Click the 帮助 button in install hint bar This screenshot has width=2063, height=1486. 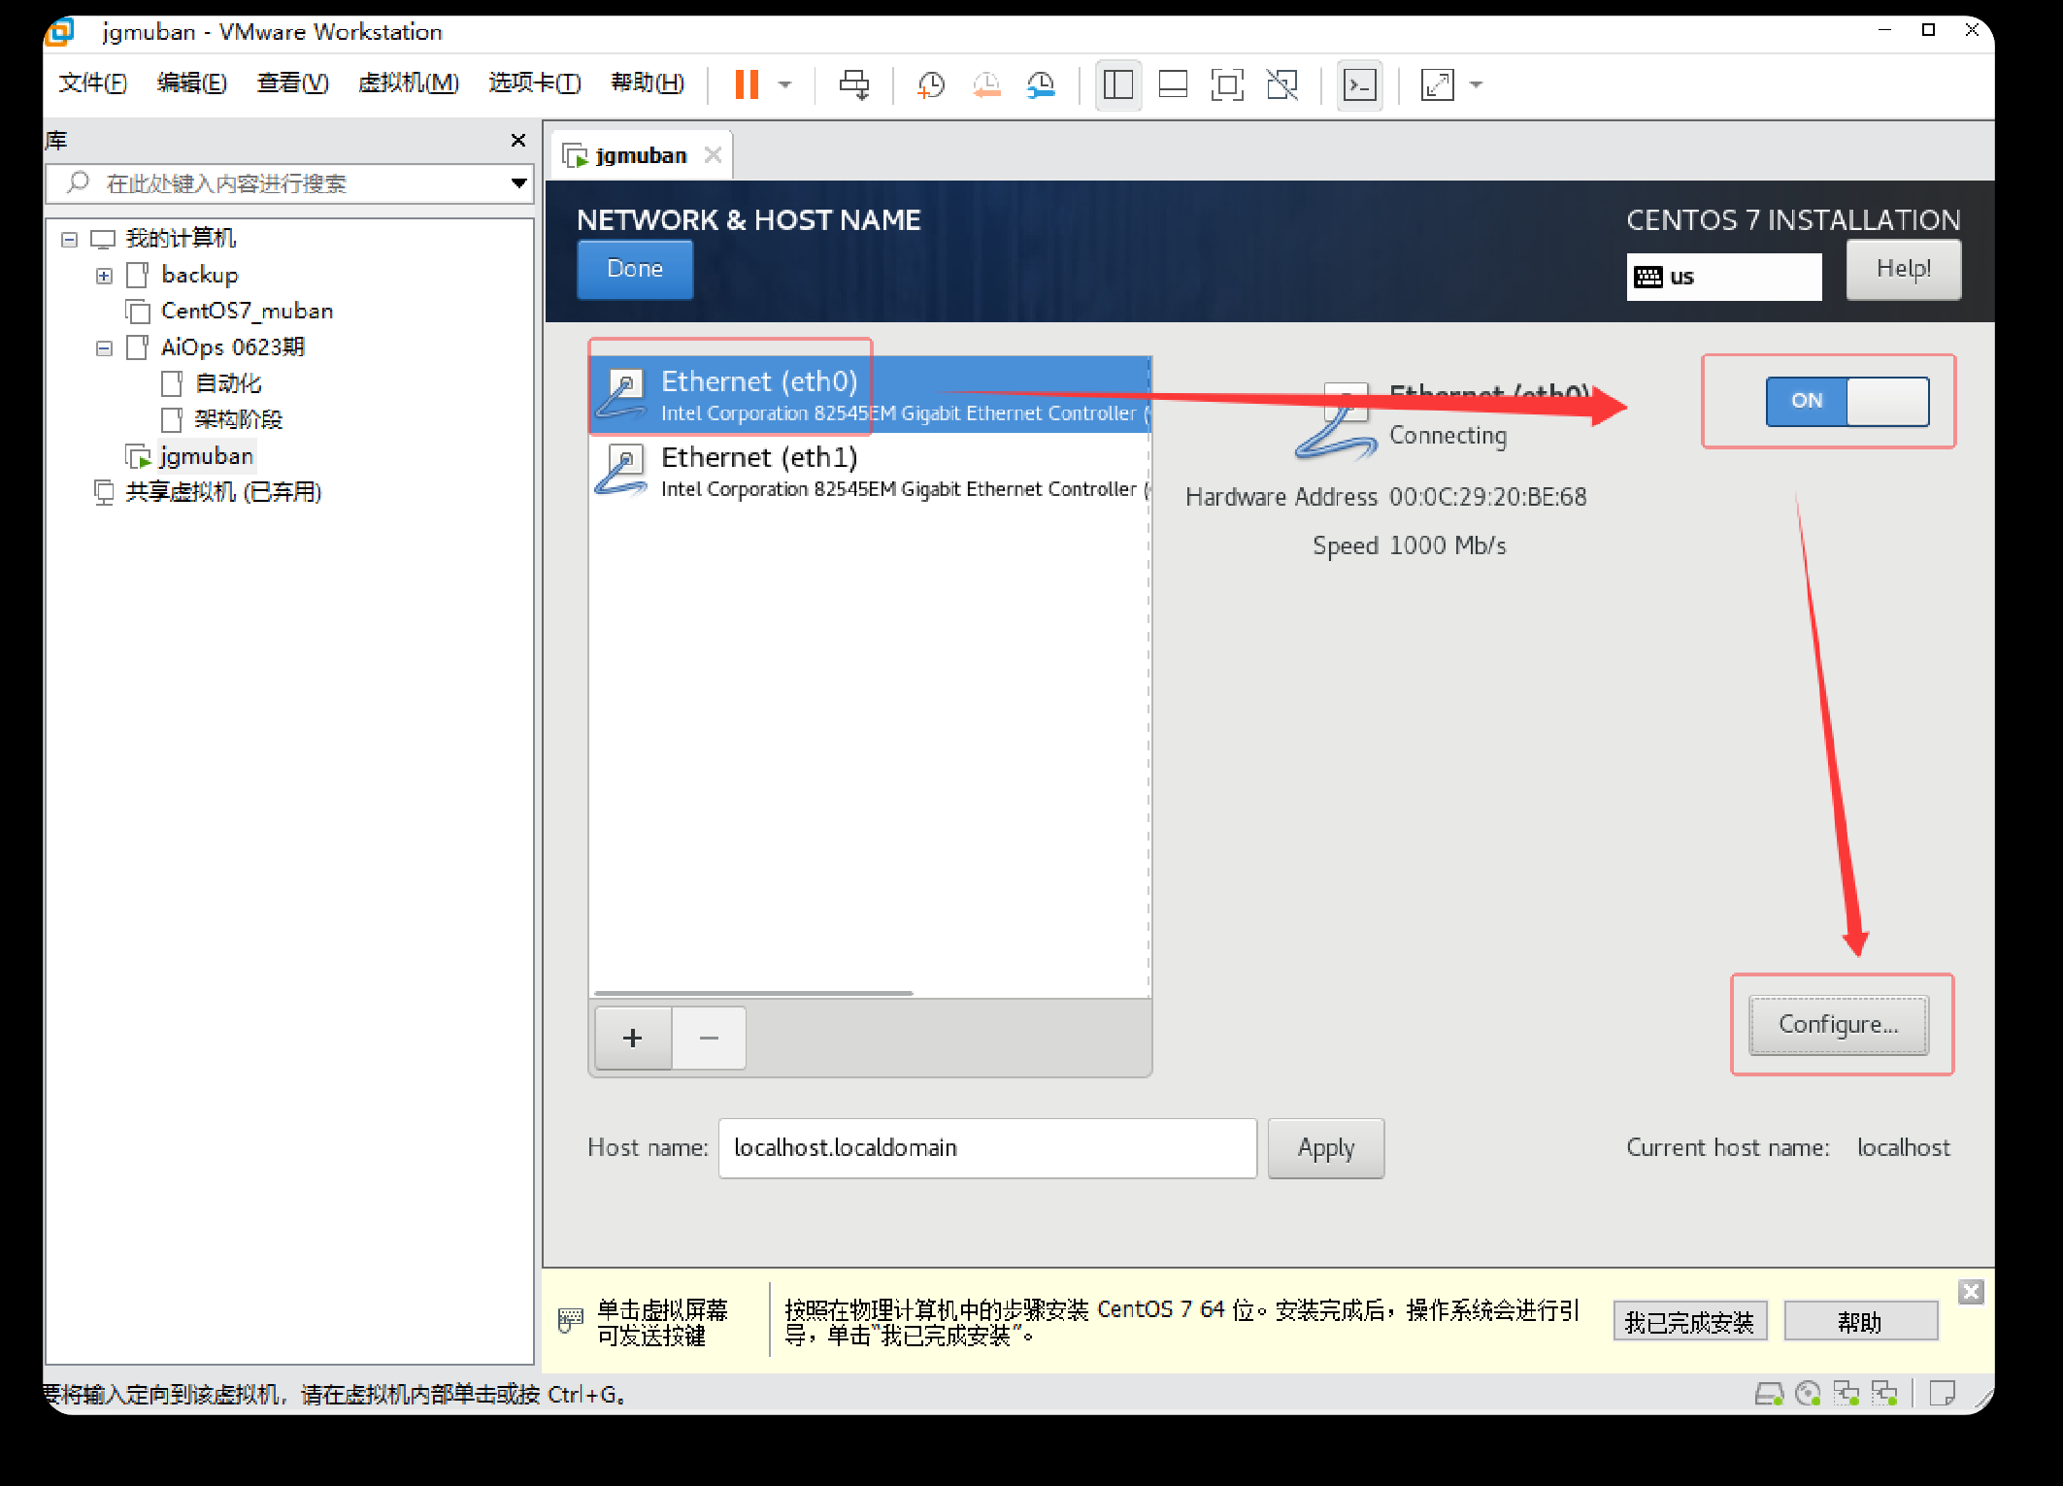point(1860,1322)
